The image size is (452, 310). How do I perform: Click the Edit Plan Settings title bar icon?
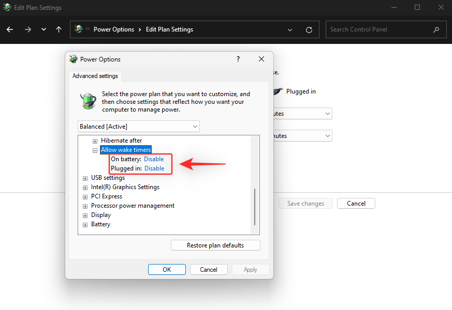coord(7,7)
